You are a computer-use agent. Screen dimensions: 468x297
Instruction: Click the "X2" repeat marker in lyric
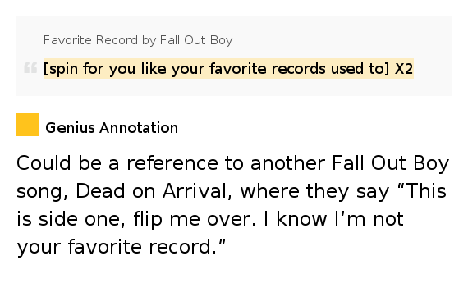coord(404,69)
